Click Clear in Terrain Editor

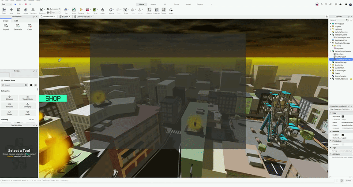point(30,27)
